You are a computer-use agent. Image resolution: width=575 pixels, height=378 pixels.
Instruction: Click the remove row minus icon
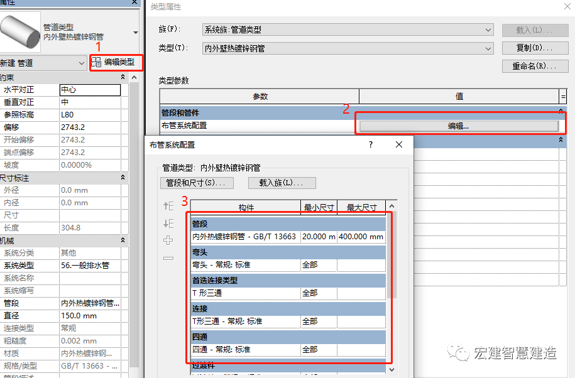click(168, 258)
